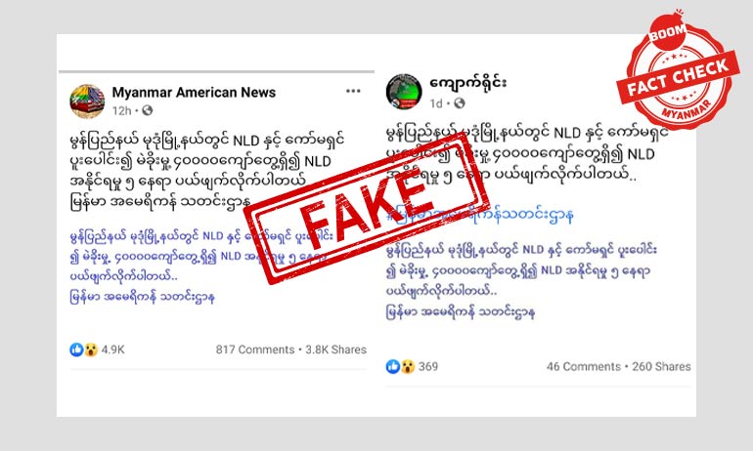The height and width of the screenshot is (451, 753).
Task: Open the right post's round profile avatar
Action: (404, 92)
